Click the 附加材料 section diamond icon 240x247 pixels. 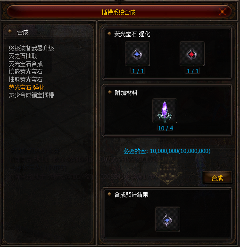[110, 92]
